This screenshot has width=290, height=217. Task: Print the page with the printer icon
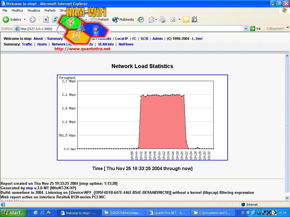coord(163,19)
